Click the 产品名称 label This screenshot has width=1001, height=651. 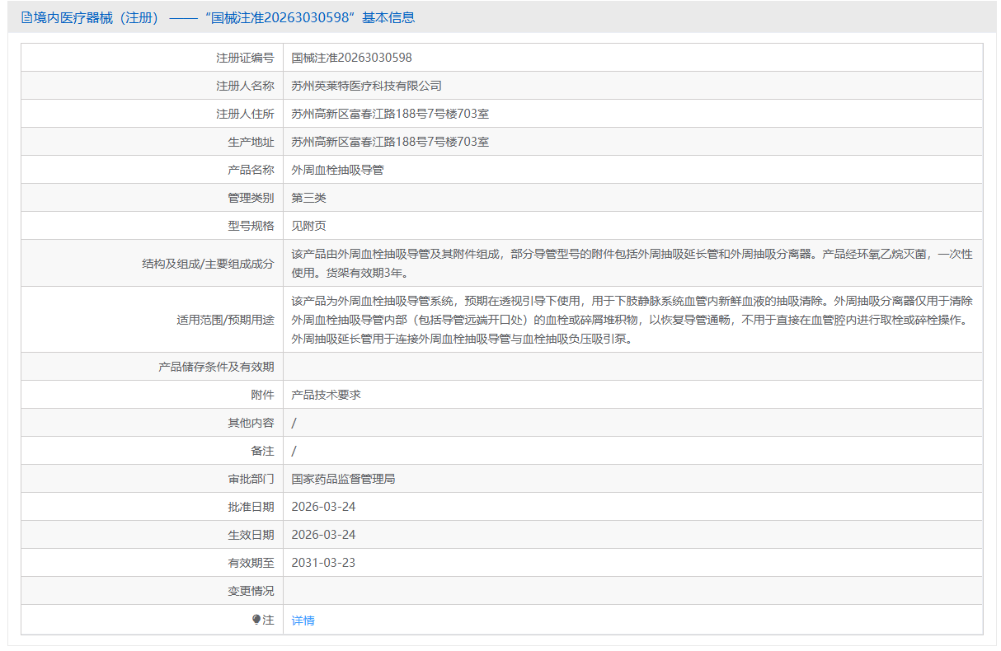click(251, 170)
